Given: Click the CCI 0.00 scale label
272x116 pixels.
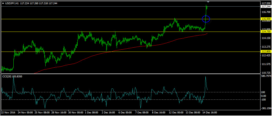Looking at the screenshot, I should tap(264, 96).
